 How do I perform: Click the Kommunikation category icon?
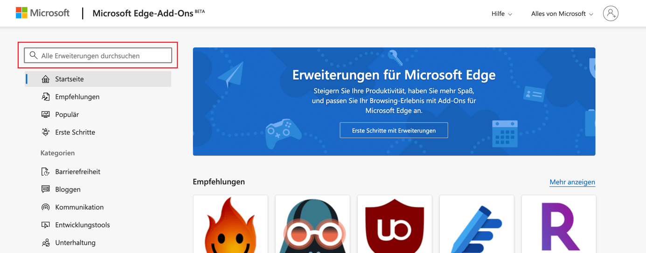[x=46, y=207]
